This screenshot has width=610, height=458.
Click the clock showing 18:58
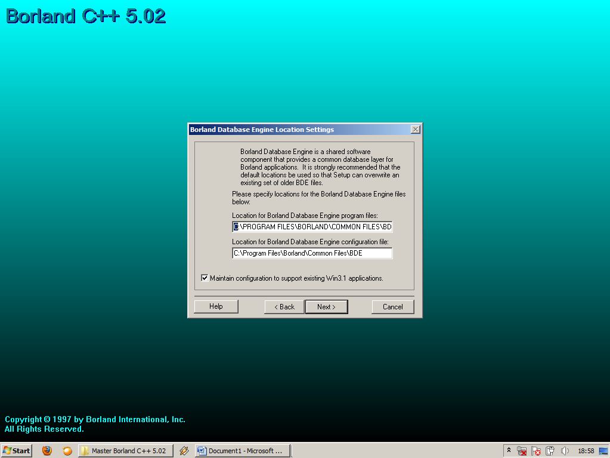click(x=586, y=451)
